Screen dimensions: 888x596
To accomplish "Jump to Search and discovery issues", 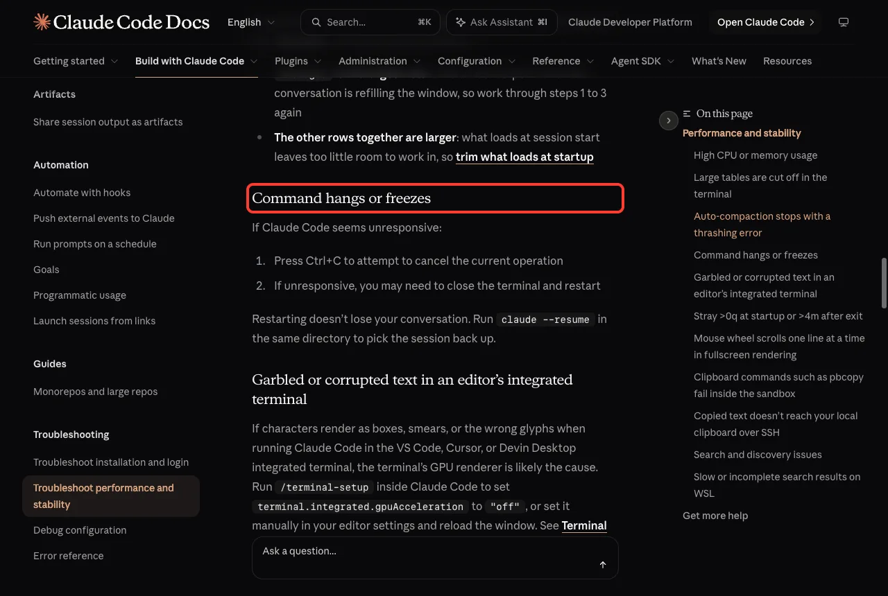I will [x=758, y=455].
